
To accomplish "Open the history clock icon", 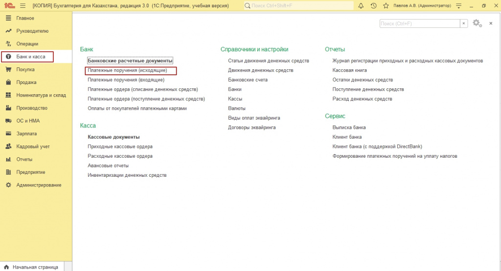I will 373,6.
